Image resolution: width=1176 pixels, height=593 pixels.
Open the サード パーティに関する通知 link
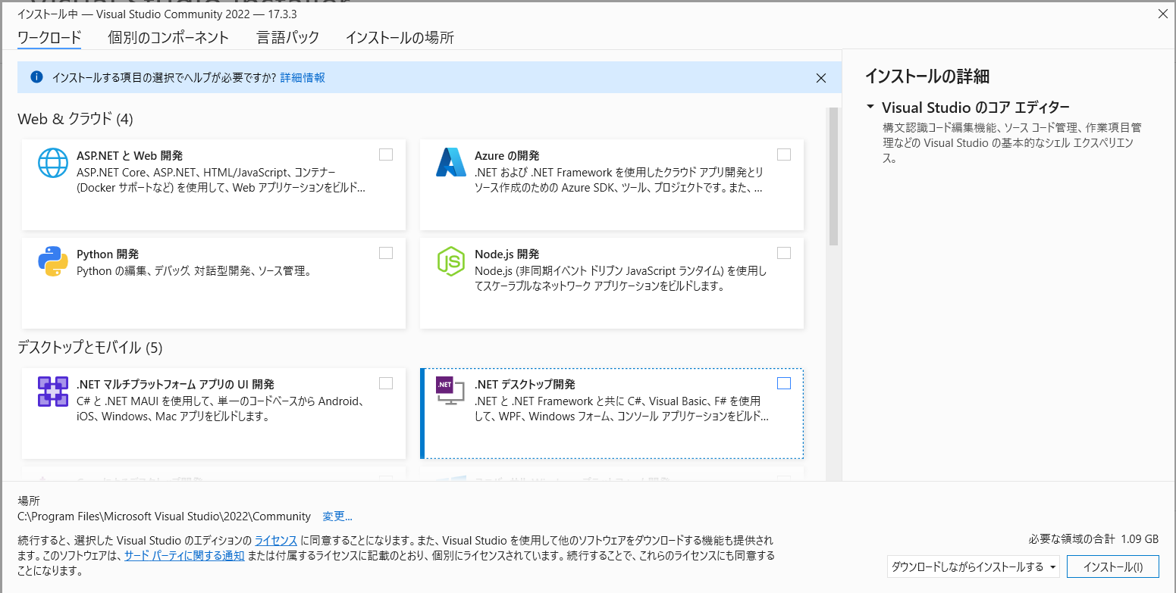pos(184,556)
